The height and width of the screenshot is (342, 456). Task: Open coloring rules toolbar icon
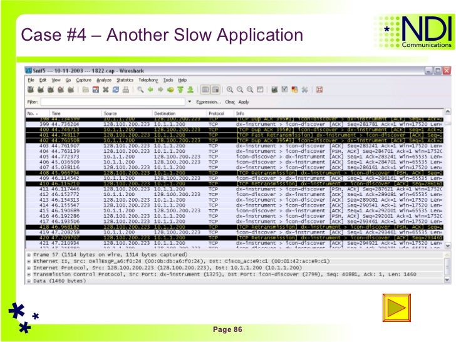click(x=294, y=90)
